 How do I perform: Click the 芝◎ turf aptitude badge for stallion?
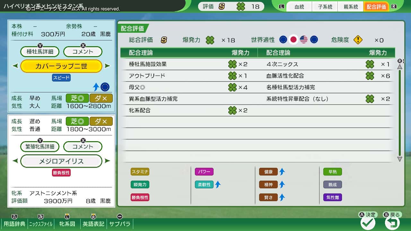(77, 98)
